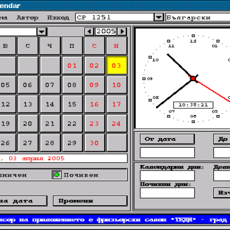Select Sunday date 24
The height and width of the screenshot is (230, 230).
[x=117, y=124]
